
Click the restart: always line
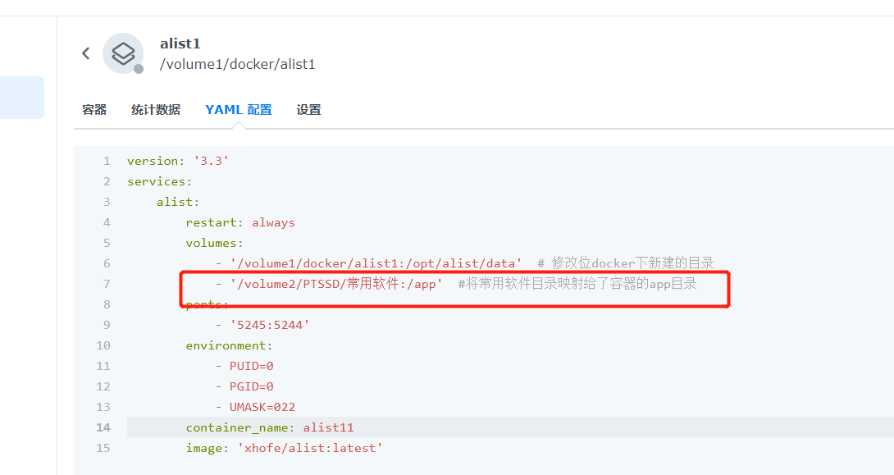coord(240,222)
